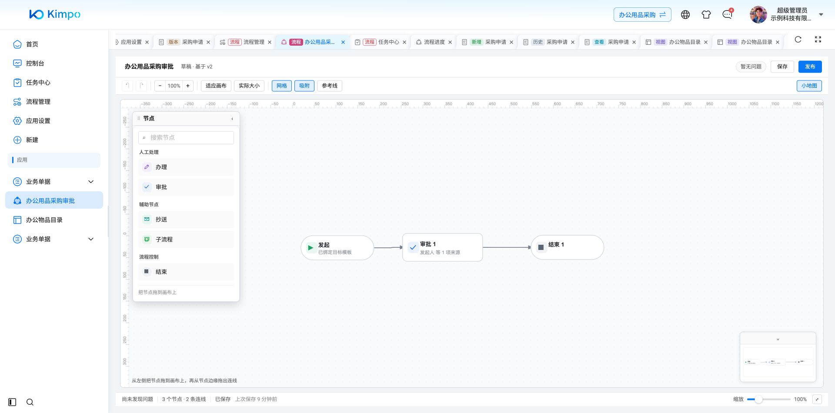The height and width of the screenshot is (413, 835).
Task: Click the refresh icon beside the tabs
Action: tap(798, 40)
